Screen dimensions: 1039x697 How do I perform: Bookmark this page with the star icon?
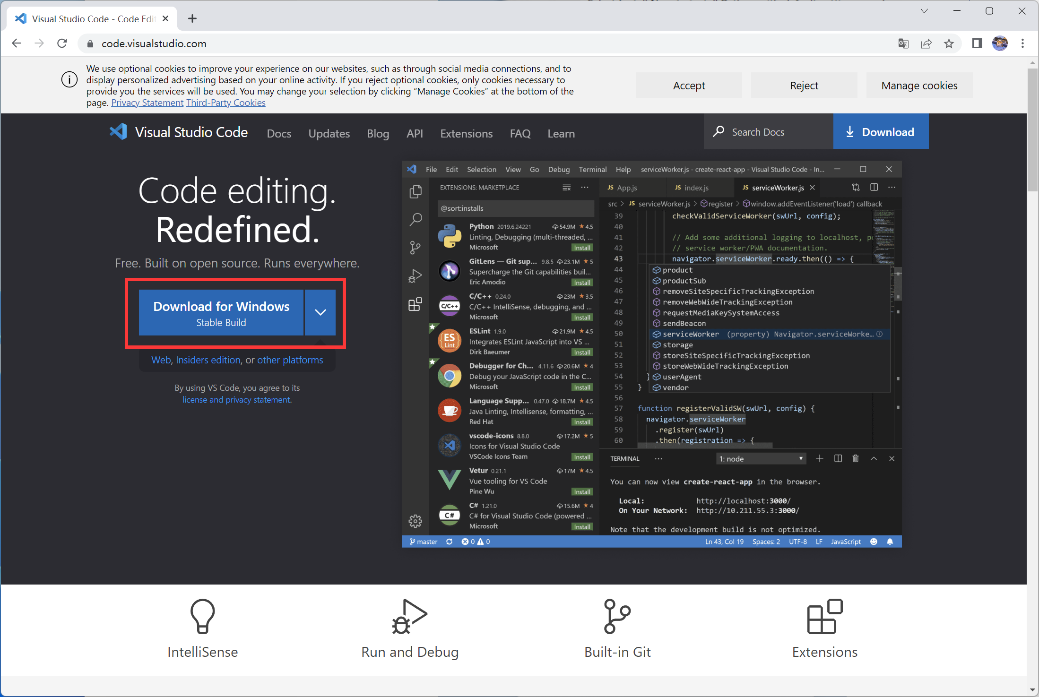pyautogui.click(x=949, y=43)
